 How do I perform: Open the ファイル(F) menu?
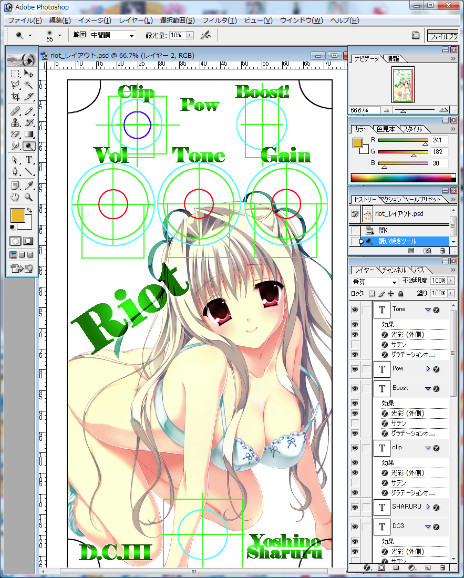(25, 20)
